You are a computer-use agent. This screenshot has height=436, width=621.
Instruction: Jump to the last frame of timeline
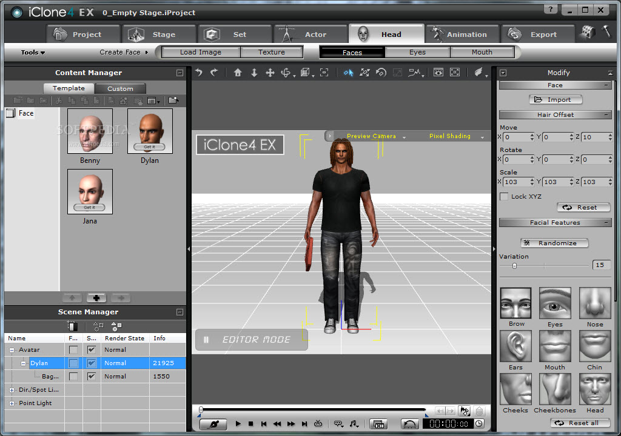304,424
